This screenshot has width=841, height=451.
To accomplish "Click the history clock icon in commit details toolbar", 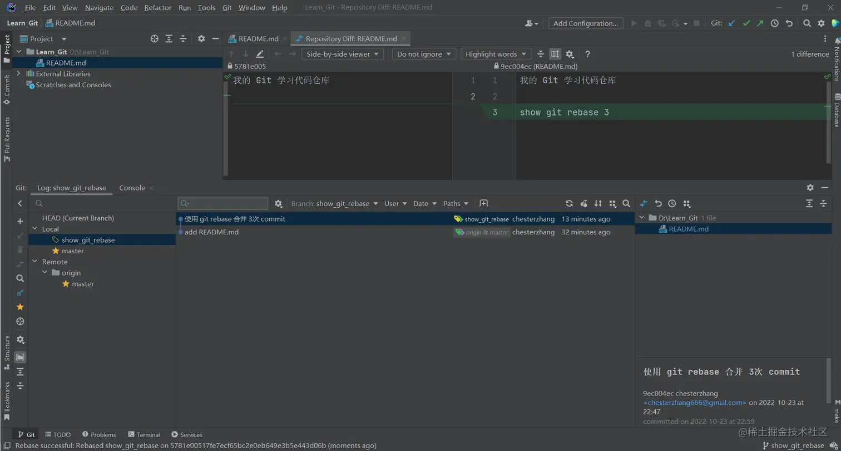I will 672,204.
